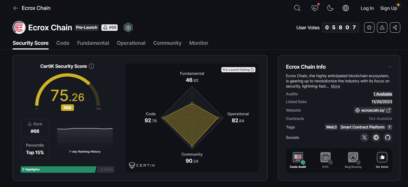
Task: Switch to the Community tab
Action: (x=167, y=43)
